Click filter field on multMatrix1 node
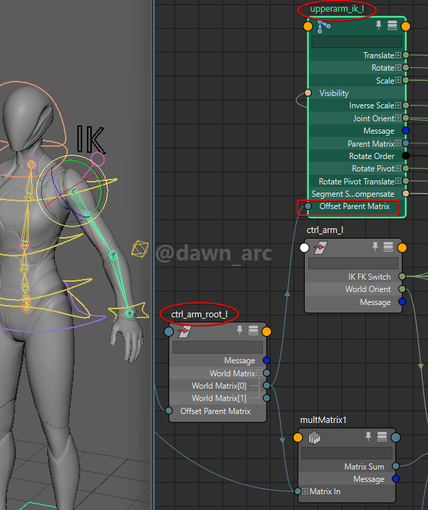This screenshot has width=428, height=510. click(347, 453)
